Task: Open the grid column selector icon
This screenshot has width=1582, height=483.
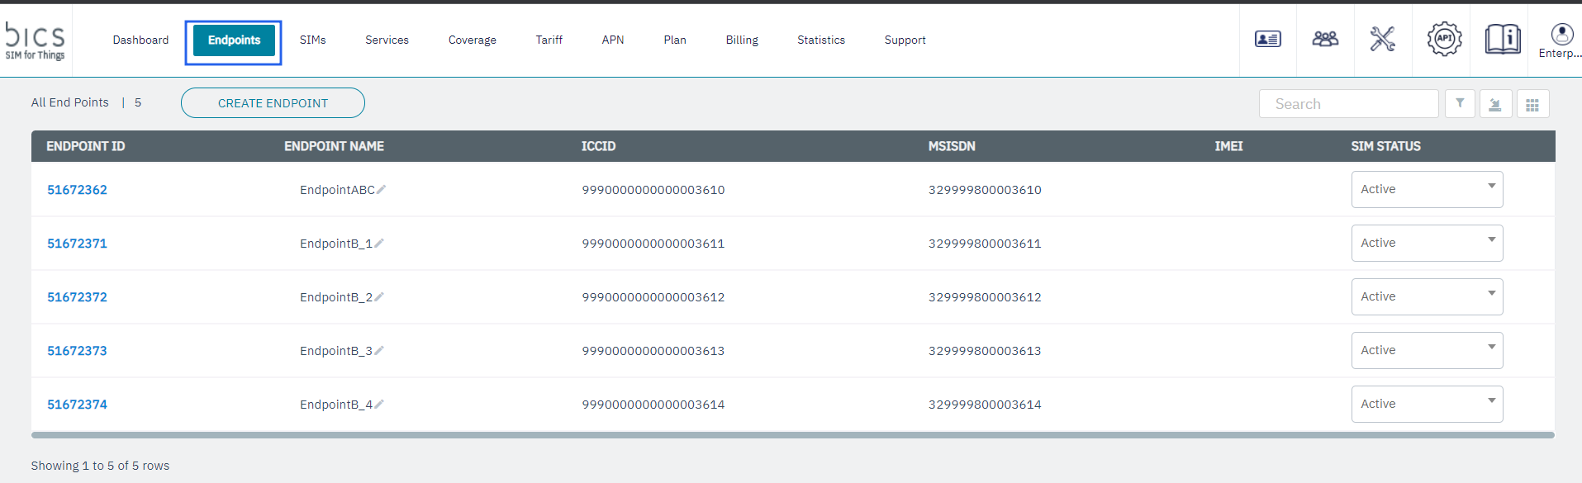Action: (x=1532, y=104)
